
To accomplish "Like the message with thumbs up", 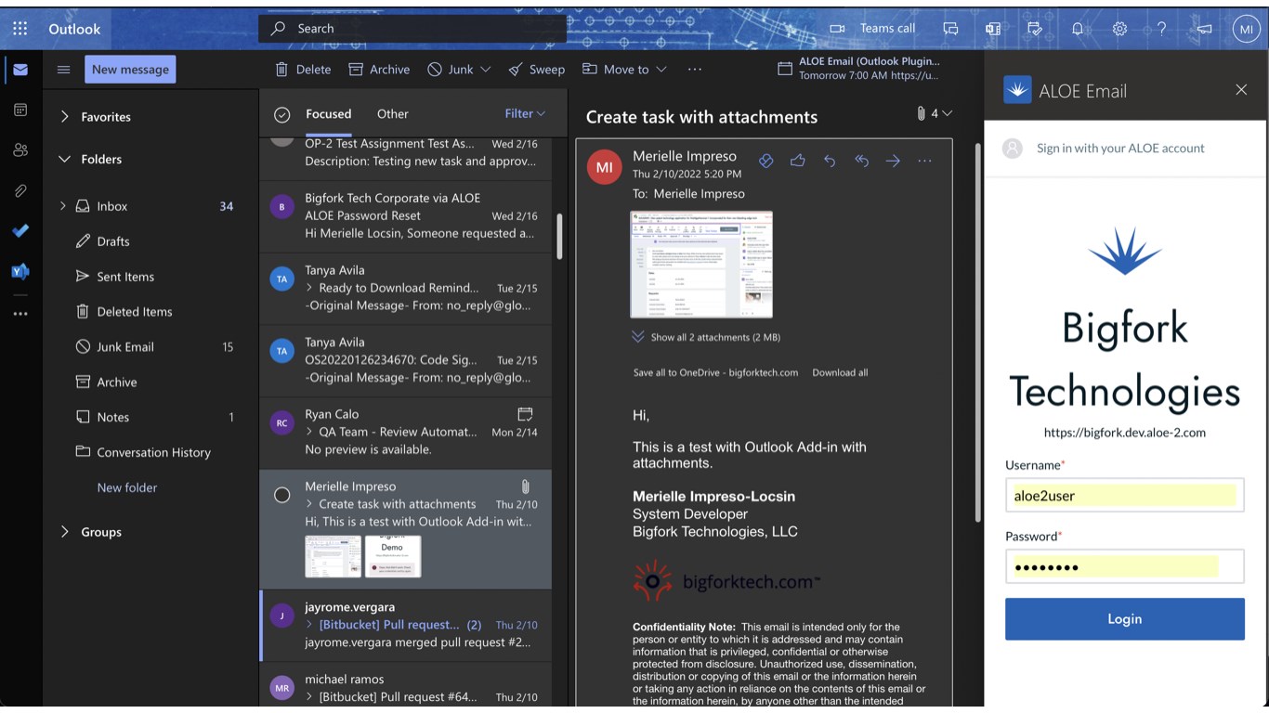I will pos(797,161).
